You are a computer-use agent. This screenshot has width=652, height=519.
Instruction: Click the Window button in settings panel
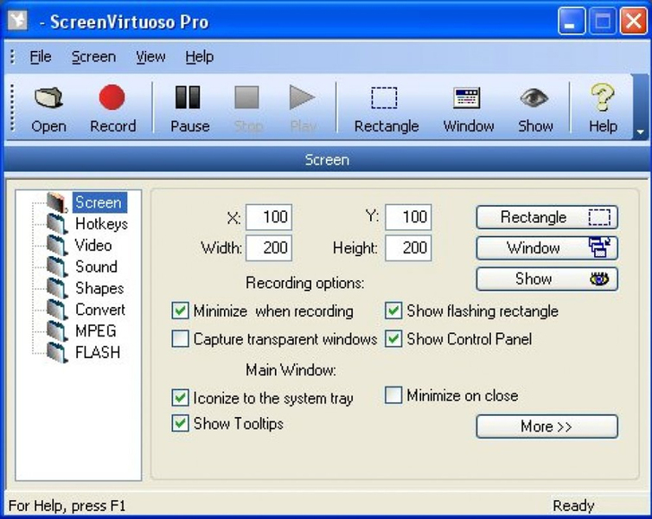[547, 248]
